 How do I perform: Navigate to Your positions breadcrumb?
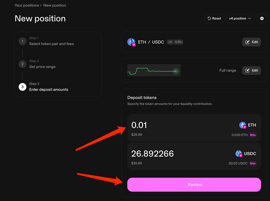tap(27, 5)
